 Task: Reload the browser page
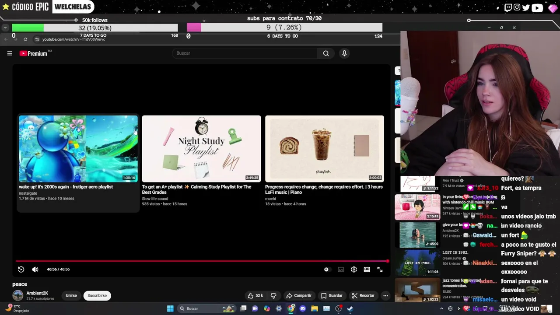coord(25,39)
